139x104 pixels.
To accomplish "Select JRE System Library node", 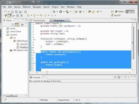I will 19,50.
